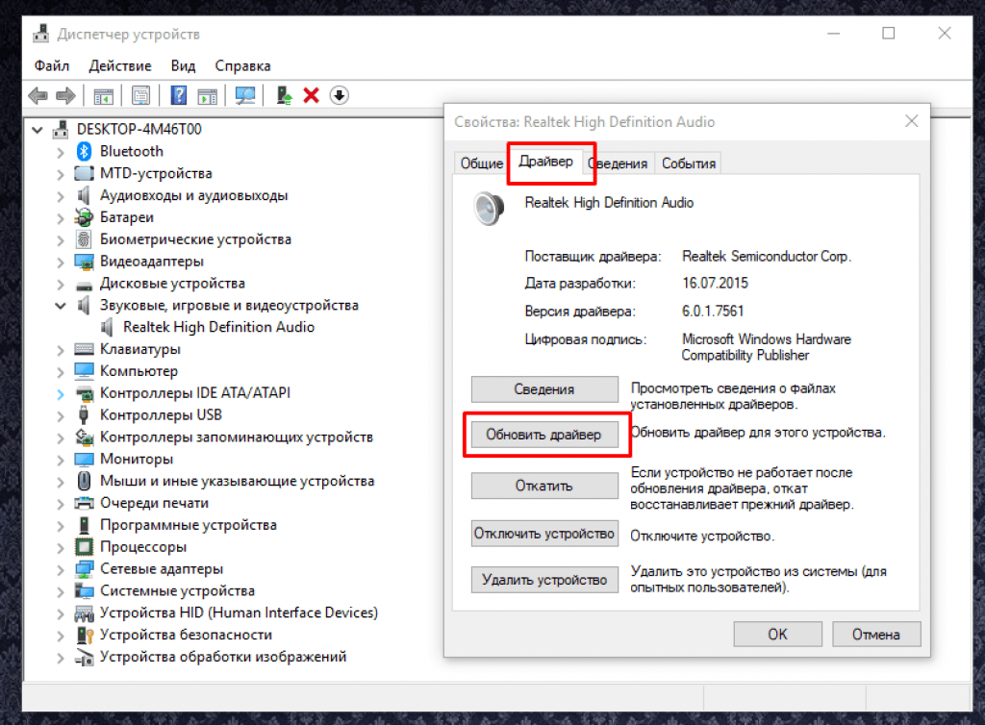
Task: Click the computer icon beside DESKTOP-4M46T00
Action: 61,129
